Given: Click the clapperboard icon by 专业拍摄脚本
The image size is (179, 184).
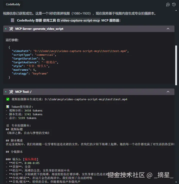Looking at the screenshot, I should 8,125.
